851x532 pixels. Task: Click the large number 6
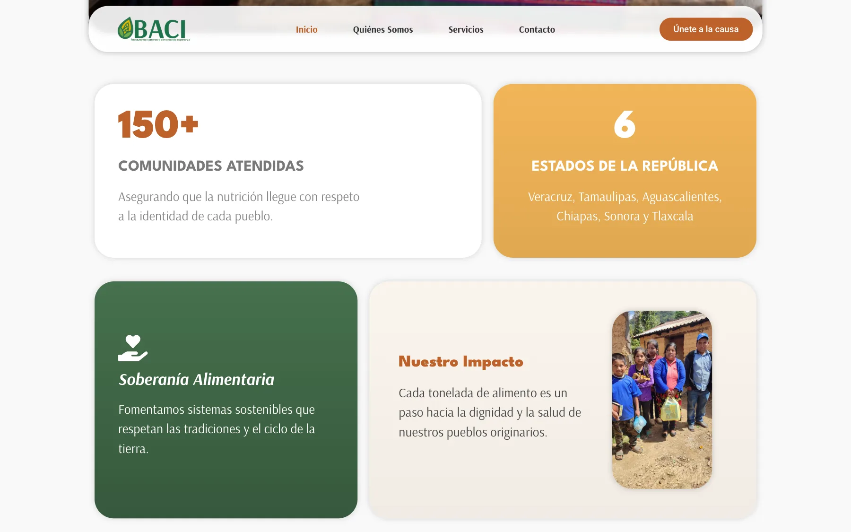point(625,124)
